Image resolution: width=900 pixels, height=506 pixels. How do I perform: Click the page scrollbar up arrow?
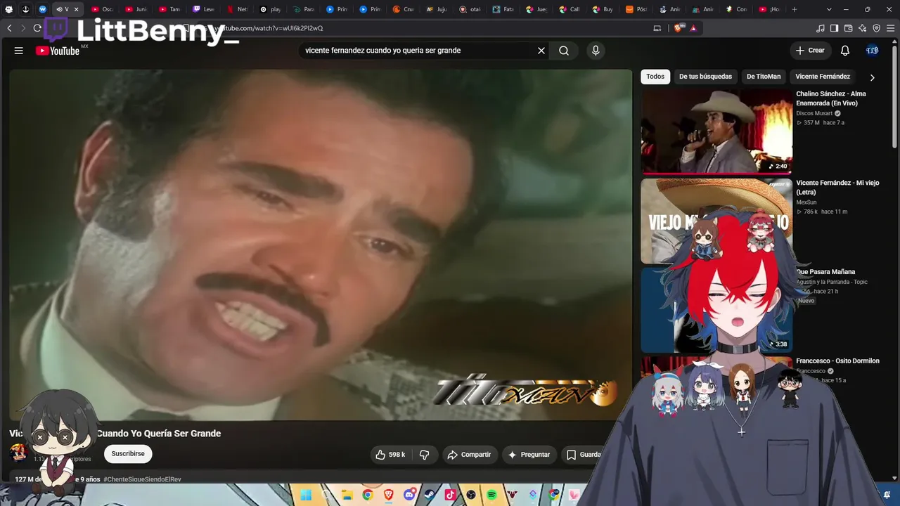895,43
